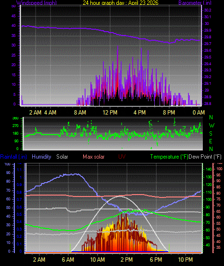
Task: Click the 30.2 barometer scale value
Action: [x=208, y=10]
